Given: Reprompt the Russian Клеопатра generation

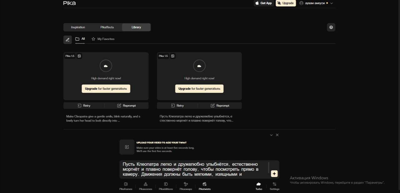Looking at the screenshot, I should [x=220, y=105].
